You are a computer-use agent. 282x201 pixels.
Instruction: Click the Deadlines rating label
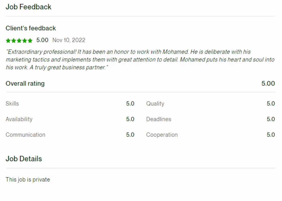click(159, 119)
